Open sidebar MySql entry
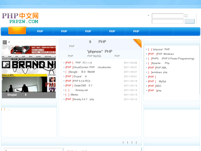 coord(162,81)
